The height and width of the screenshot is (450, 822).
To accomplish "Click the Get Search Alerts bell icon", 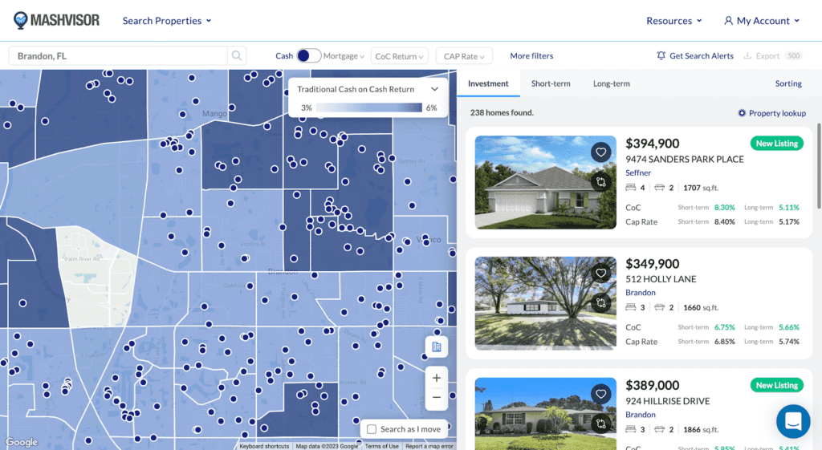I will click(661, 55).
